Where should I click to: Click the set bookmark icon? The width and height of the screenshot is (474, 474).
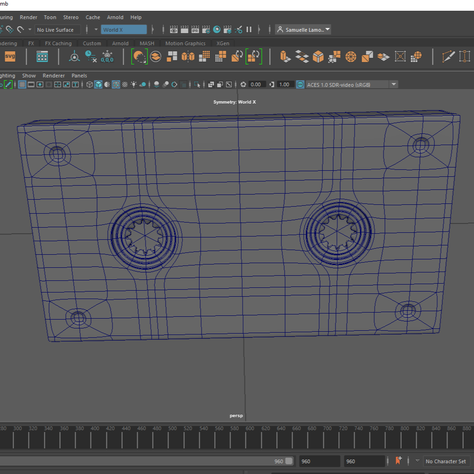(398, 461)
